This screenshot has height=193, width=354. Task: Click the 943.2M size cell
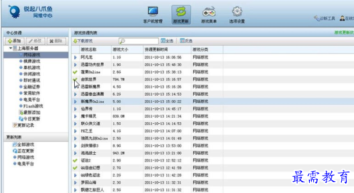click(x=119, y=153)
